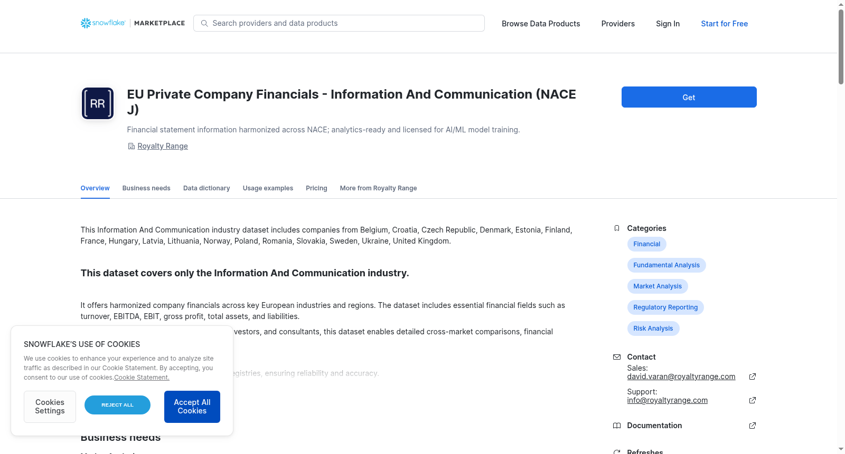Open external link icon for sales email

click(752, 376)
